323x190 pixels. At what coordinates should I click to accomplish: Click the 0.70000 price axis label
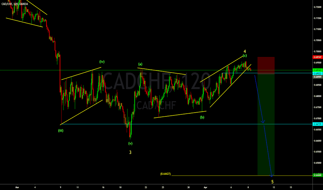tap(317, 51)
